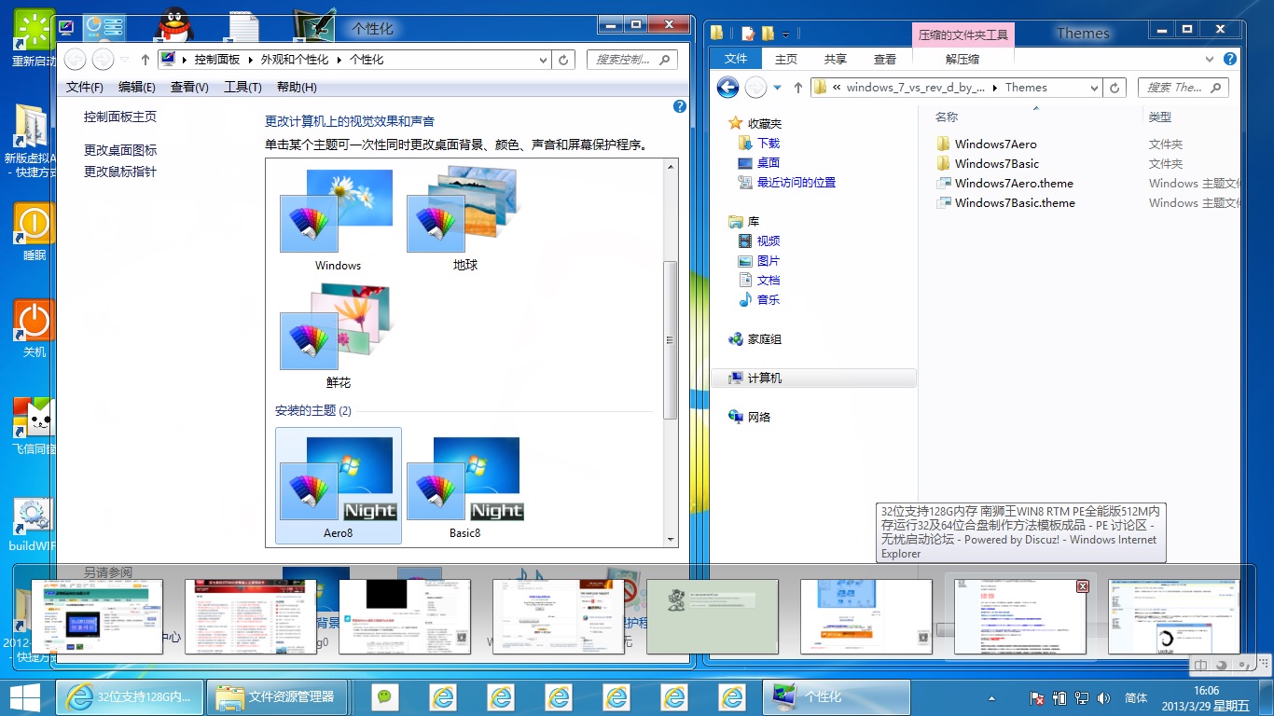Switch to the 共享 ribbon tab
The width and height of the screenshot is (1274, 716).
click(835, 59)
